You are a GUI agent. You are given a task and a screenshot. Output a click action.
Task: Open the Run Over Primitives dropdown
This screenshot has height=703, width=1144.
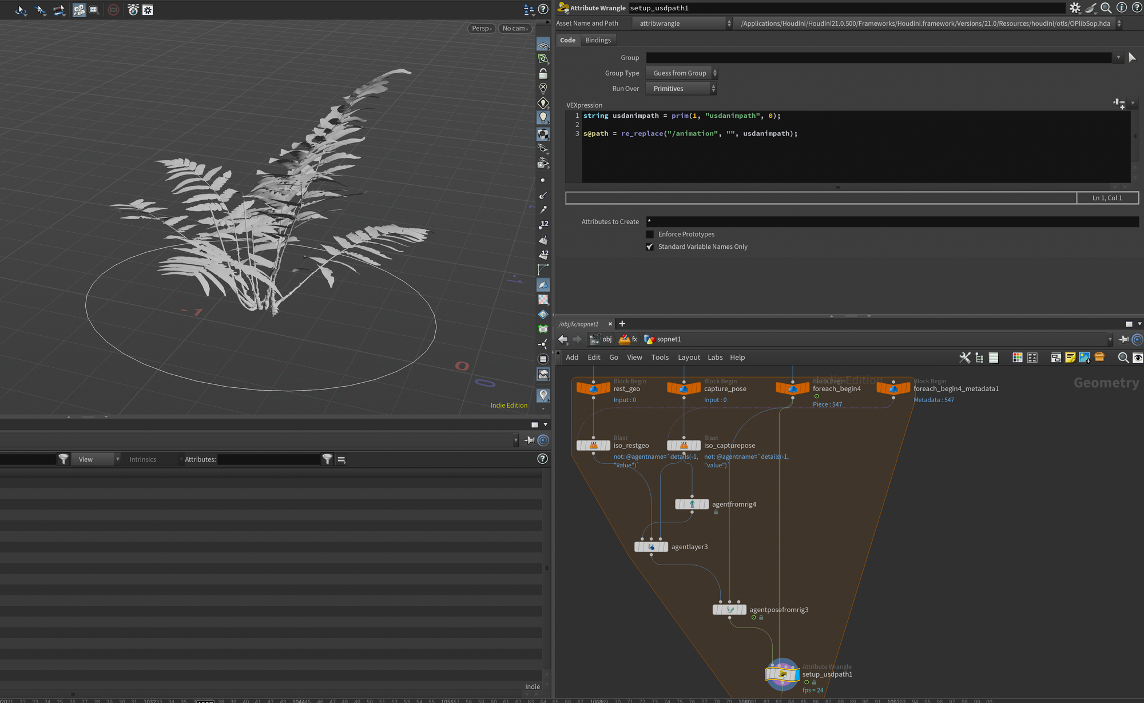point(681,89)
